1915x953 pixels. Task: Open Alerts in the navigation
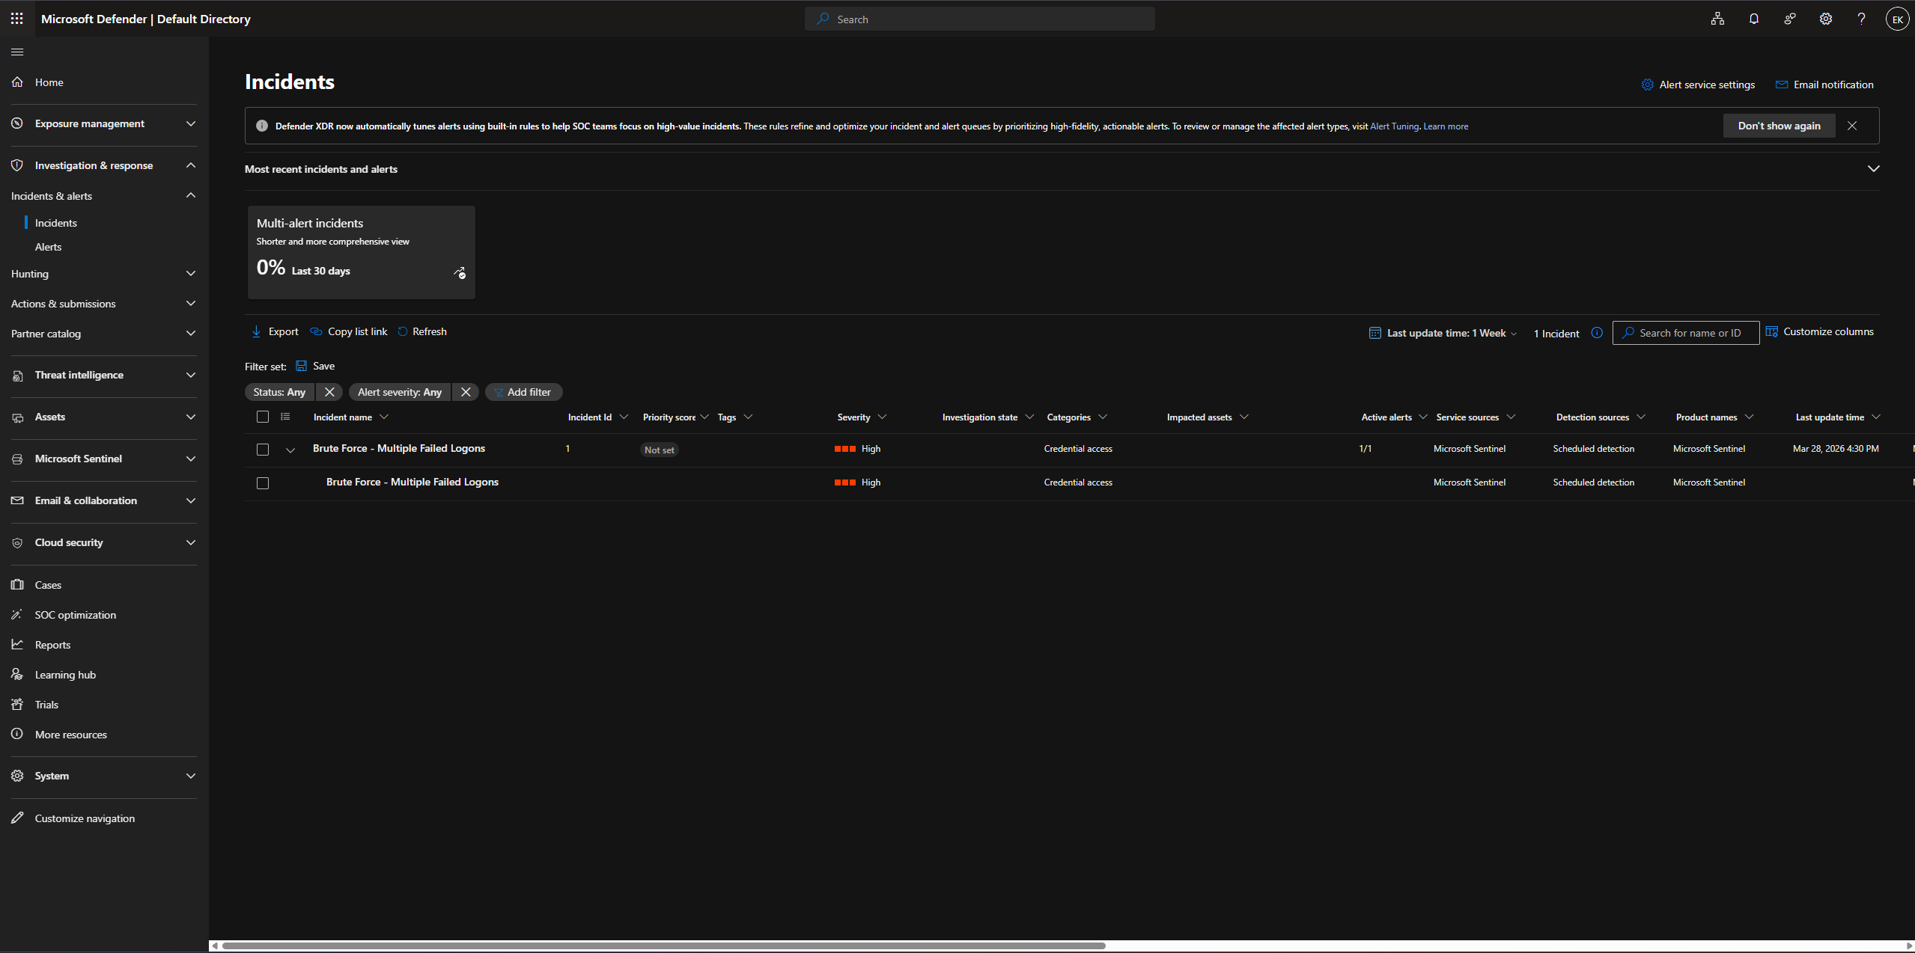pos(48,247)
